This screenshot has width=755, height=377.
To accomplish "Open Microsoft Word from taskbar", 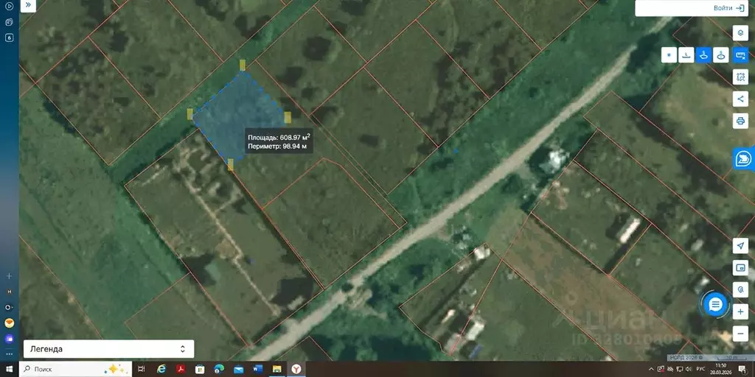I will click(257, 369).
